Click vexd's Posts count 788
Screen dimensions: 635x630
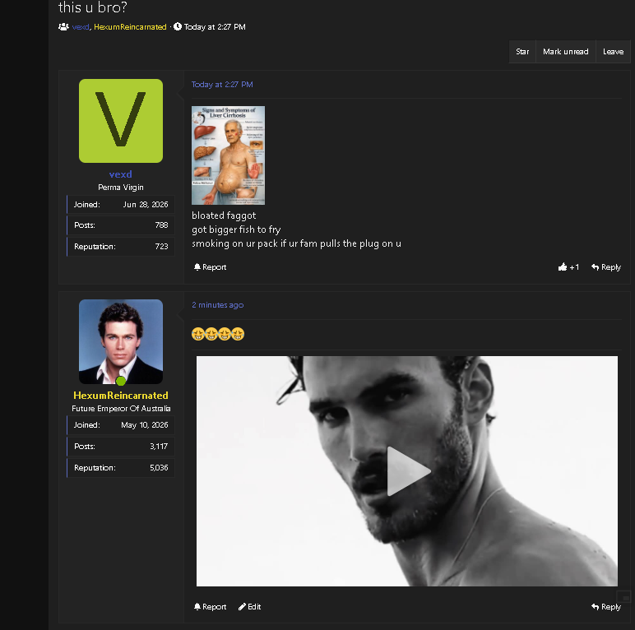pyautogui.click(x=161, y=225)
